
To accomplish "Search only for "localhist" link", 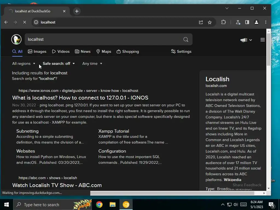I will pyautogui.click(x=34, y=78).
